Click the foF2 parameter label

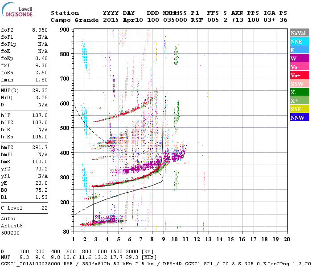tap(7, 30)
